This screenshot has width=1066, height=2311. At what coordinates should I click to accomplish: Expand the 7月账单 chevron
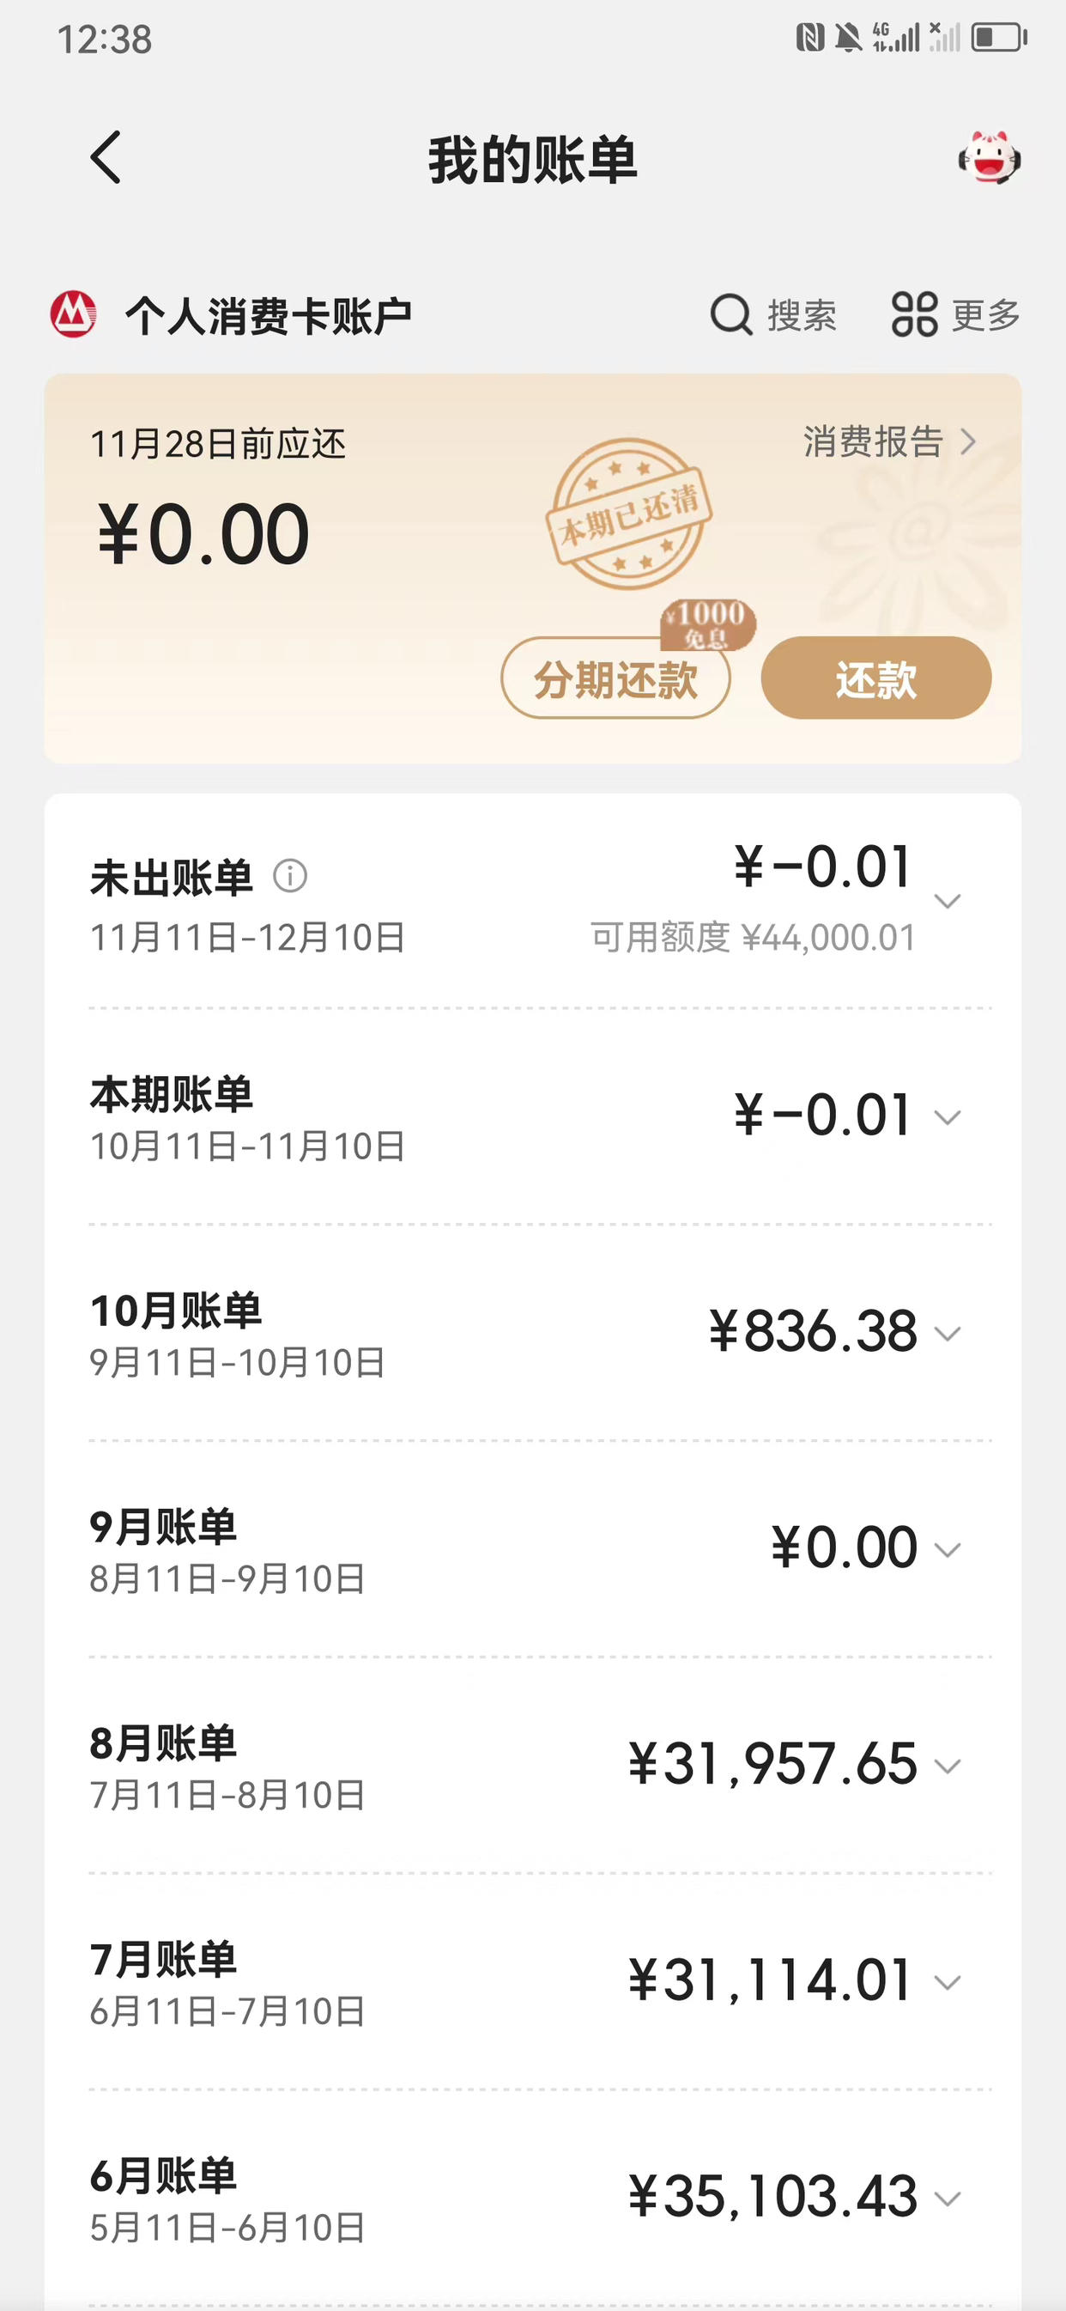pos(948,1982)
